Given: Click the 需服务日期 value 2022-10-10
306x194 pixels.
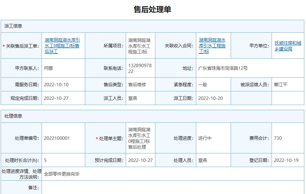Looking at the screenshot, I should [56, 85].
